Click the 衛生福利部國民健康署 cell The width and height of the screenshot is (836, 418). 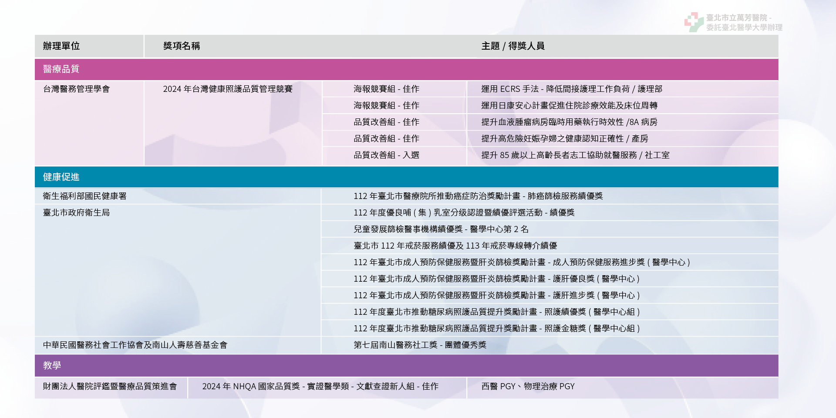click(85, 196)
